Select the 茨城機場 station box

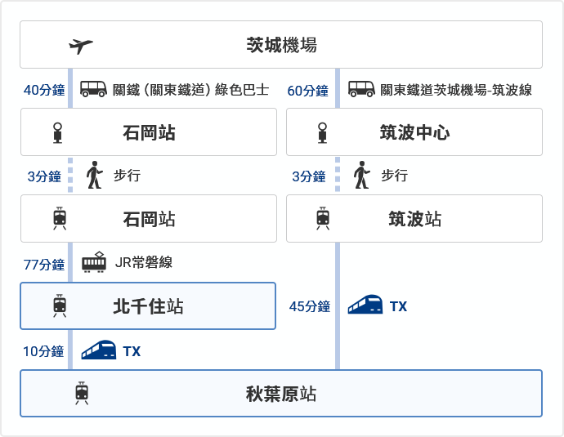(x=281, y=45)
